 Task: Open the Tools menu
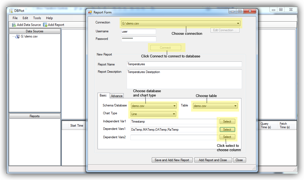click(x=37, y=18)
